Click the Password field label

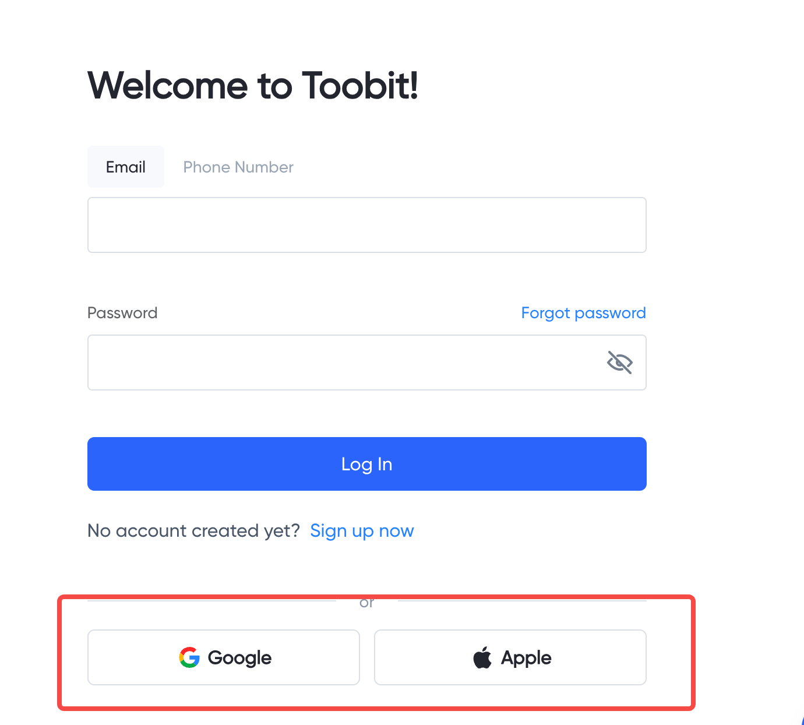tap(122, 313)
